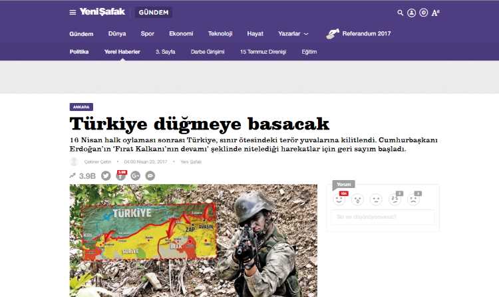
Task: Open the hamburger menu
Action: (73, 12)
